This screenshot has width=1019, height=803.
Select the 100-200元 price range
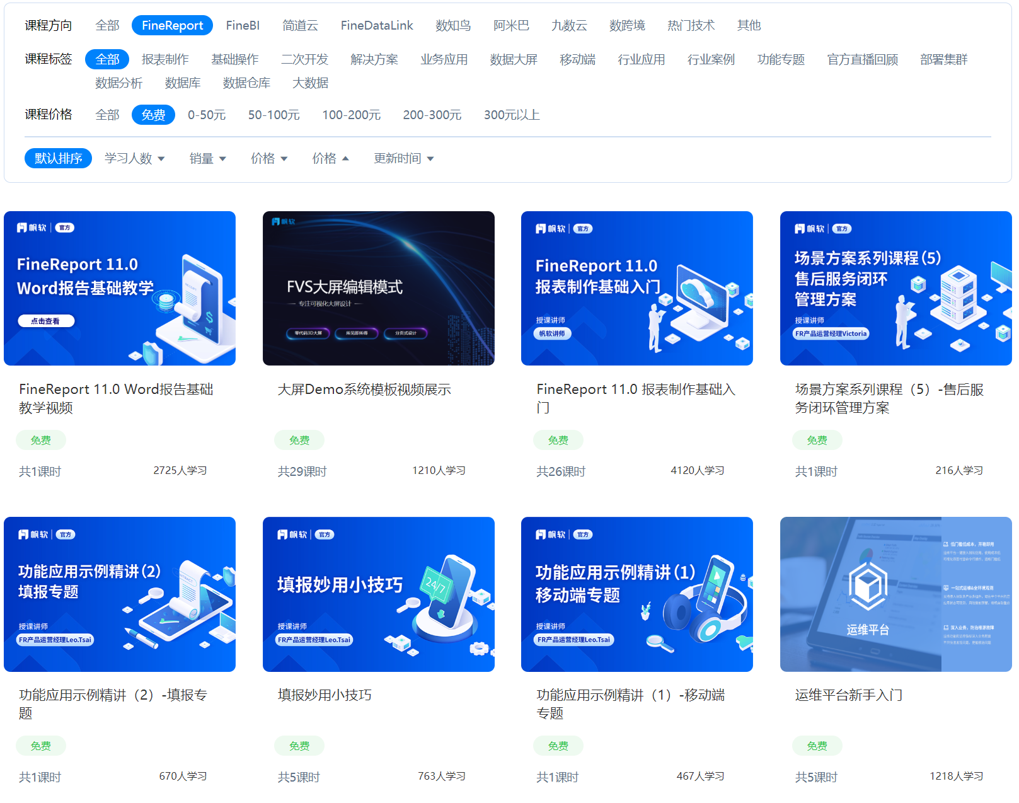pyautogui.click(x=352, y=115)
